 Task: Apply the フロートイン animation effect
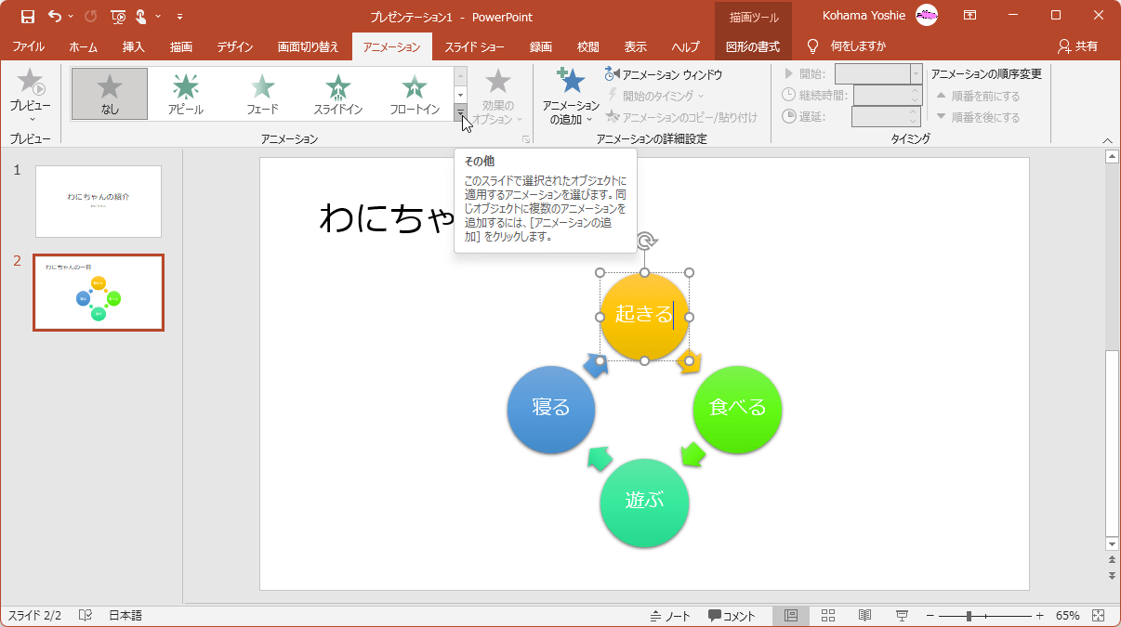414,92
